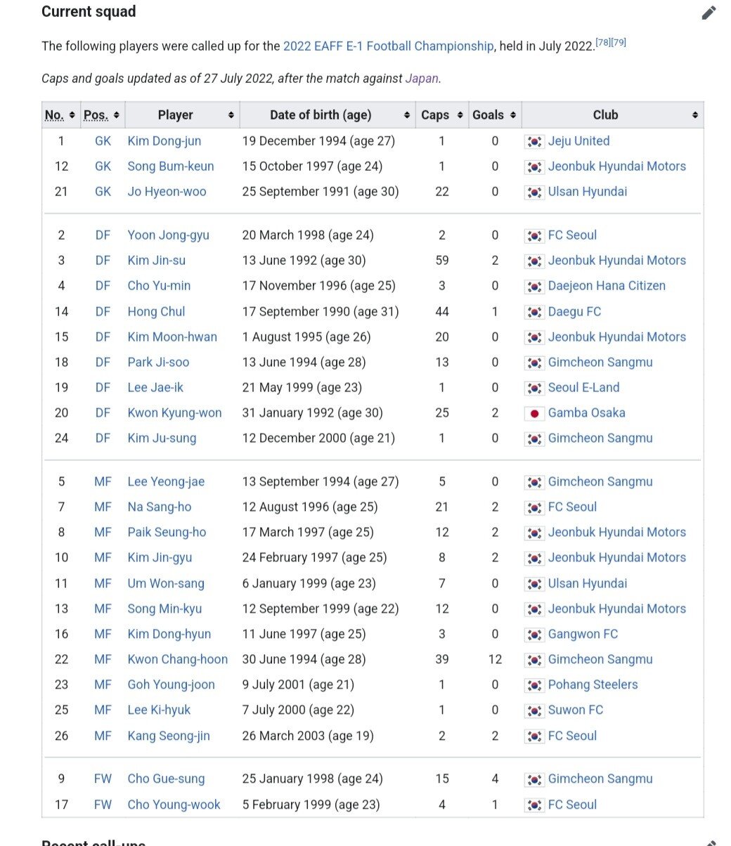Click FW position link for Cho Young-wook

pos(103,805)
